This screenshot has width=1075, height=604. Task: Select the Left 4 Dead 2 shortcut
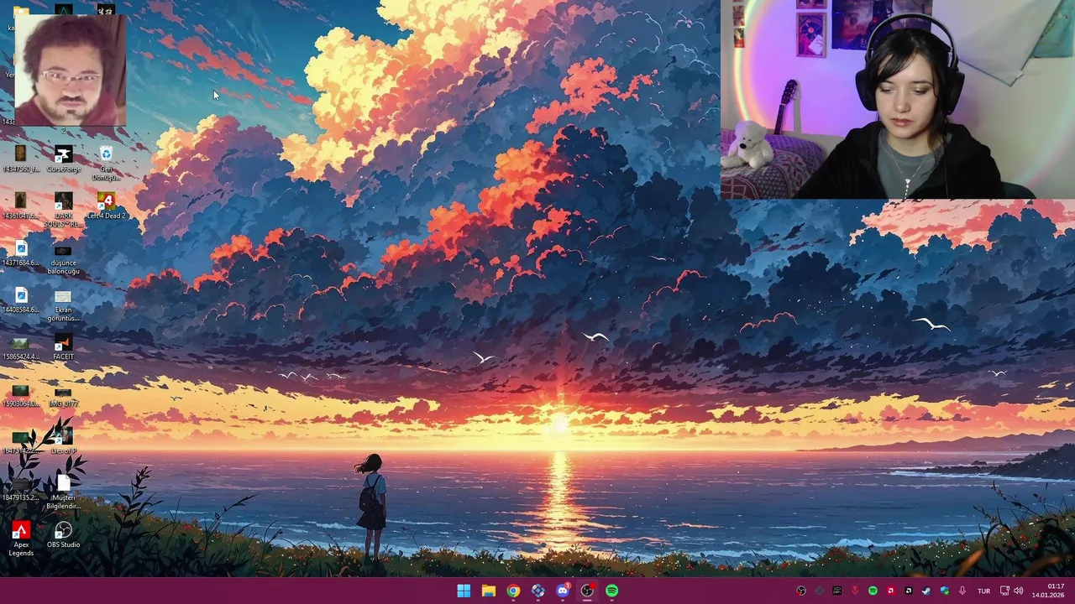(x=106, y=206)
